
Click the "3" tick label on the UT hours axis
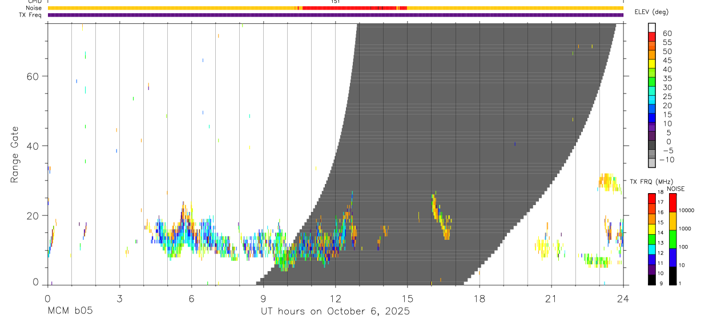[x=119, y=299]
